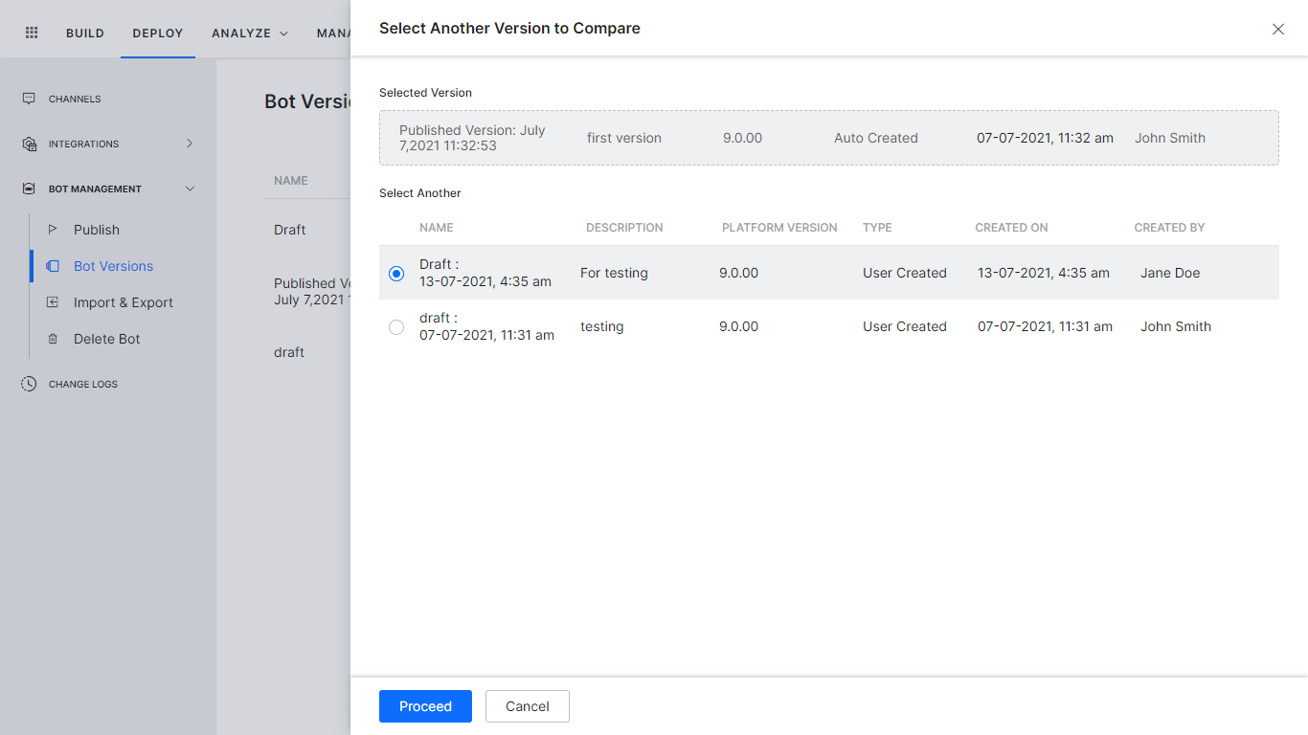1308x735 pixels.
Task: Switch to the Deploy tab
Action: click(x=157, y=32)
